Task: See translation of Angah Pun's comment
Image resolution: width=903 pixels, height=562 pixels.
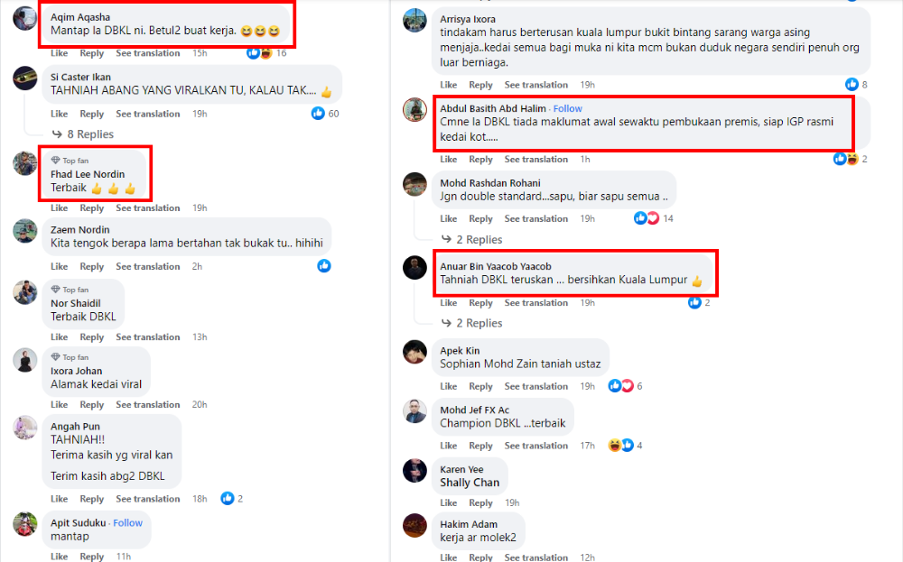Action: tap(147, 499)
